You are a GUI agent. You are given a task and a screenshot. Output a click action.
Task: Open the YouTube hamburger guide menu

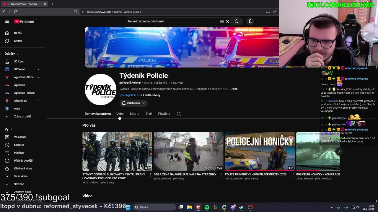click(x=7, y=21)
